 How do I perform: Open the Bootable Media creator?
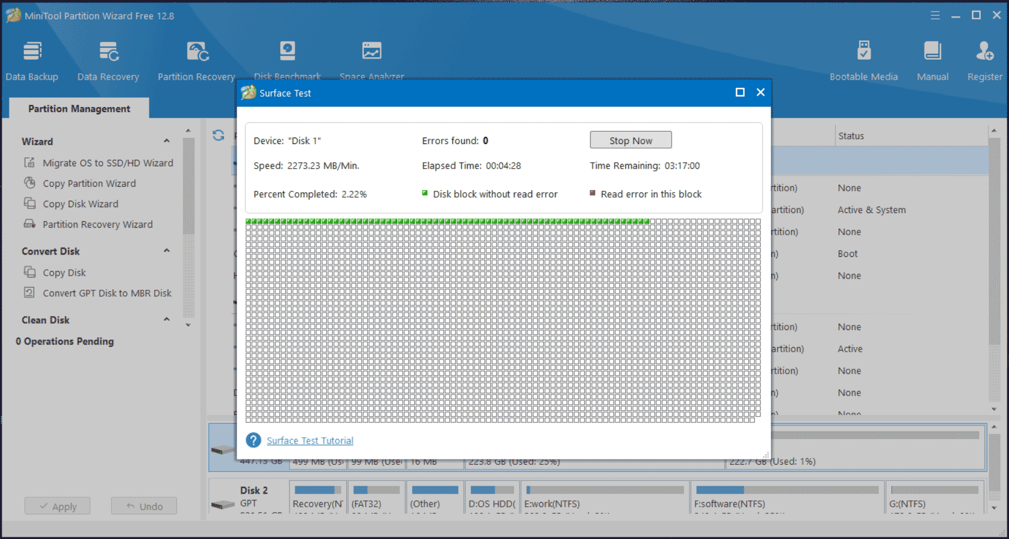[x=864, y=59]
